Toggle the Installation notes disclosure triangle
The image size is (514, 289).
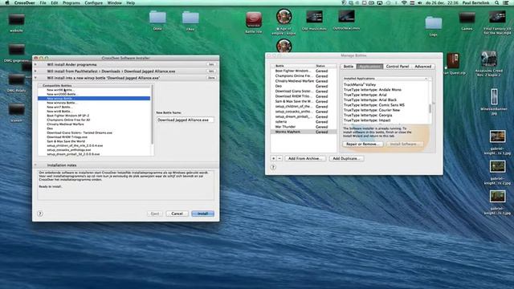35,165
